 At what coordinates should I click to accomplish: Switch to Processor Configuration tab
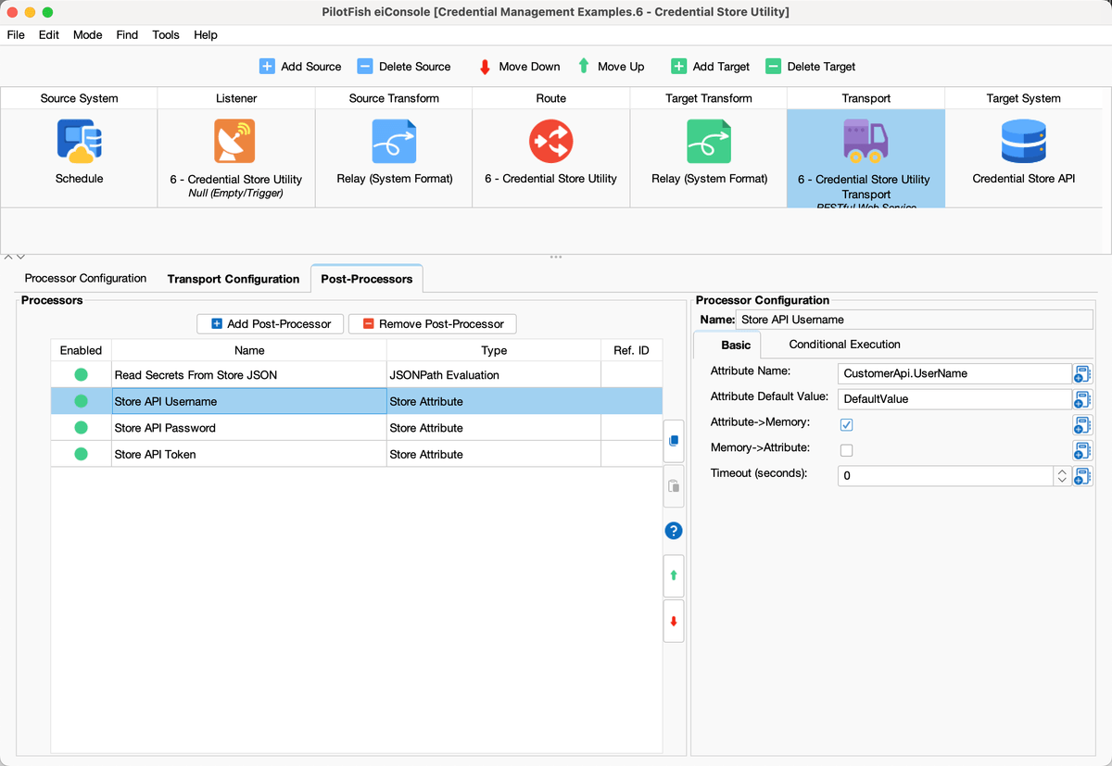85,278
